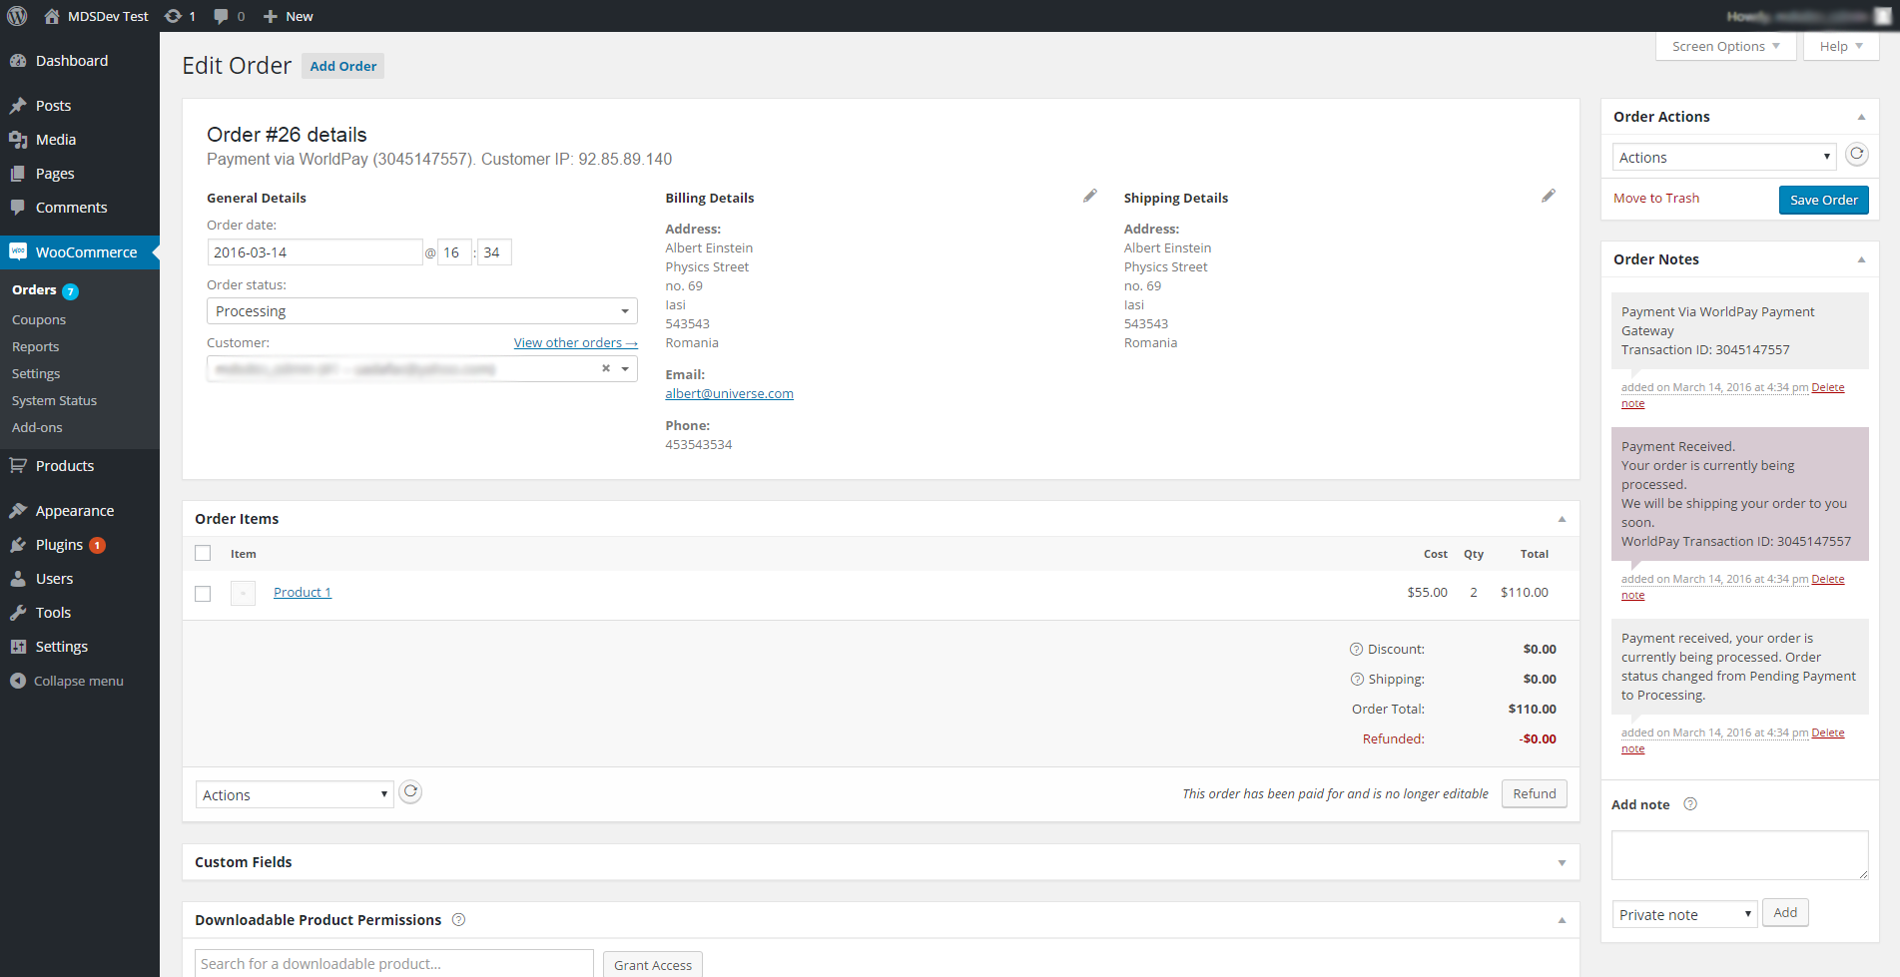Expand the Custom Fields panel

[1562, 863]
